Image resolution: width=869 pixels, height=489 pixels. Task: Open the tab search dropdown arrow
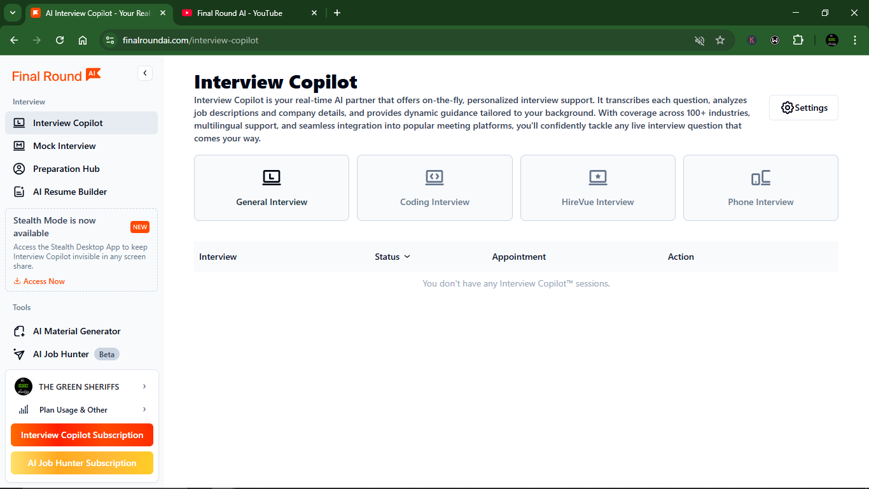pyautogui.click(x=12, y=13)
